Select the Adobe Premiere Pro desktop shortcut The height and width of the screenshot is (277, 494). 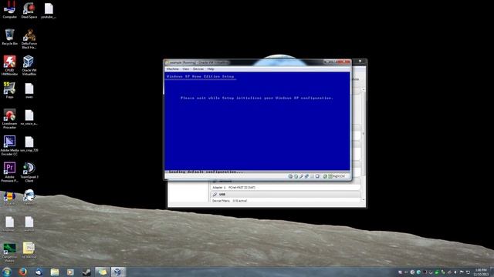[x=9, y=172]
